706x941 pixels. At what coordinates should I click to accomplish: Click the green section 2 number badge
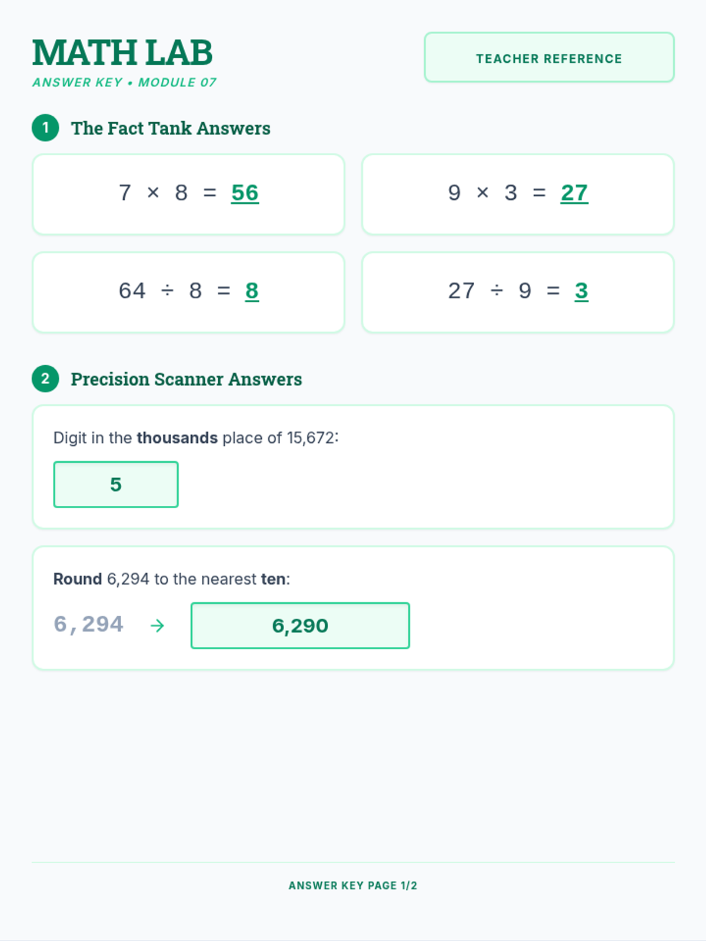(x=45, y=379)
